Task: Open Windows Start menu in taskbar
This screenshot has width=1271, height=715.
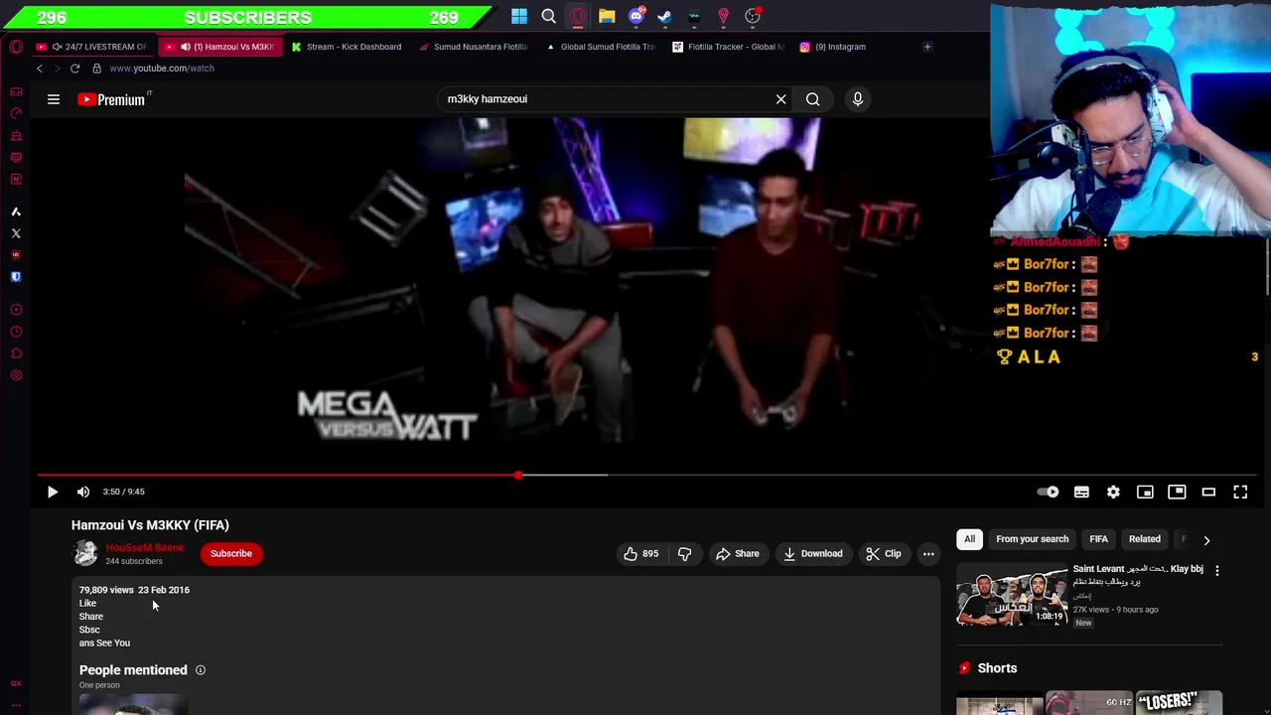Action: pos(519,16)
